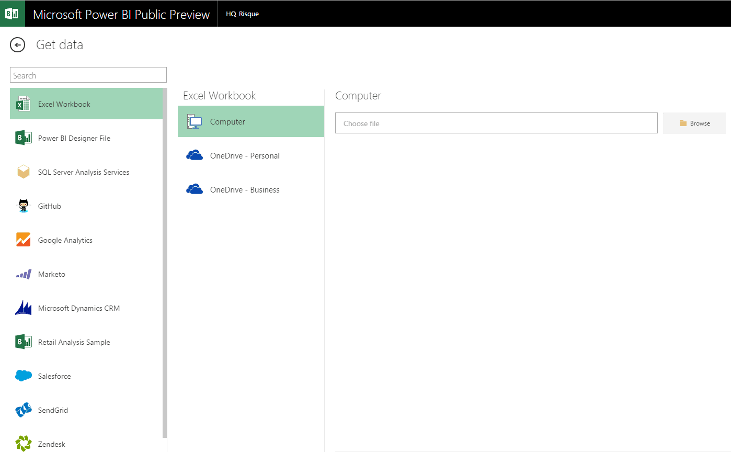Select the Google Analytics icon
The image size is (731, 452).
coord(24,240)
